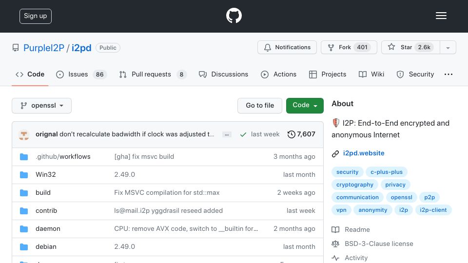
Task: Click the daemon folder icon
Action: (24, 229)
